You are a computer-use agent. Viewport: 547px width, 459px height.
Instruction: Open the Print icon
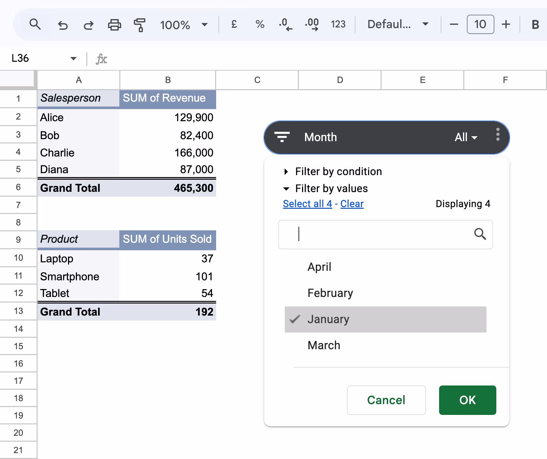pyautogui.click(x=114, y=24)
